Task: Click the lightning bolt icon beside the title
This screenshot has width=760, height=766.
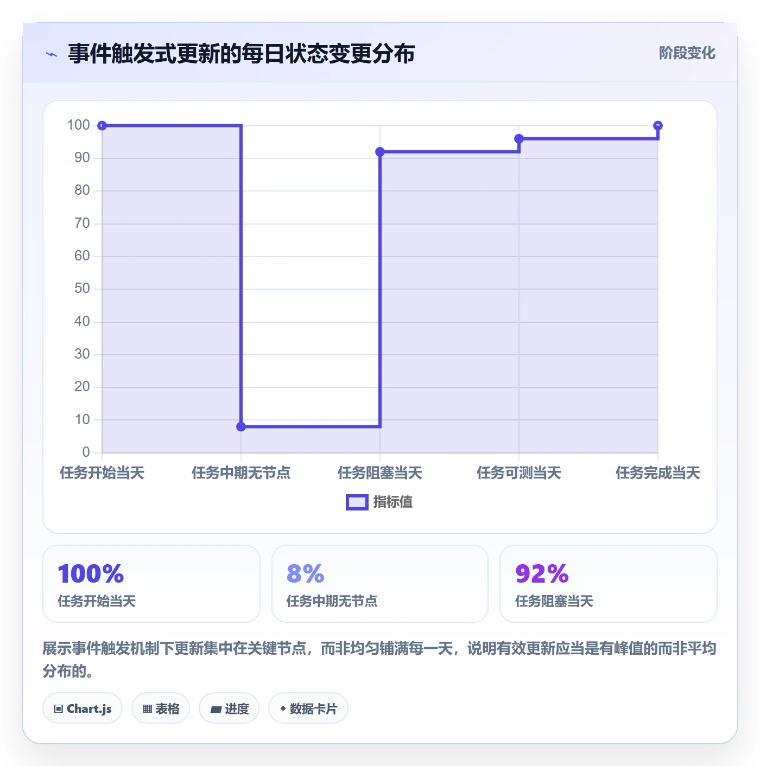Action: 52,54
